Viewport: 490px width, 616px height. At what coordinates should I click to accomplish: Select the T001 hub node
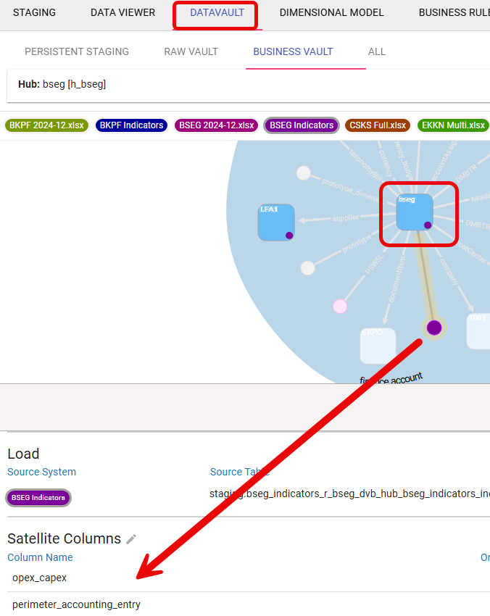pos(478,331)
